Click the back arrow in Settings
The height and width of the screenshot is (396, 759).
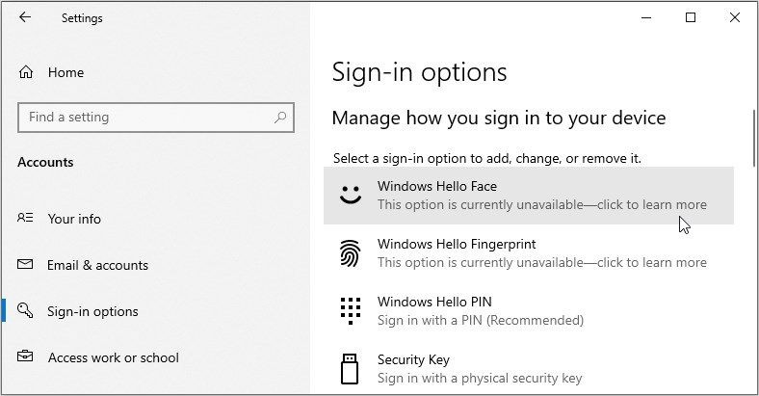[x=25, y=17]
